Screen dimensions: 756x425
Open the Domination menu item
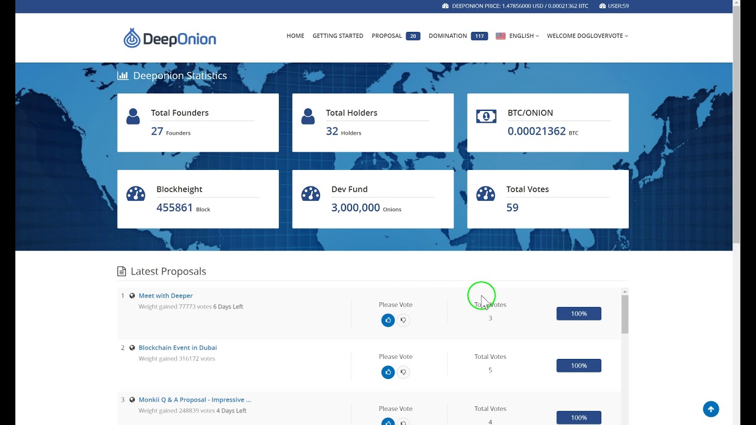pos(448,36)
